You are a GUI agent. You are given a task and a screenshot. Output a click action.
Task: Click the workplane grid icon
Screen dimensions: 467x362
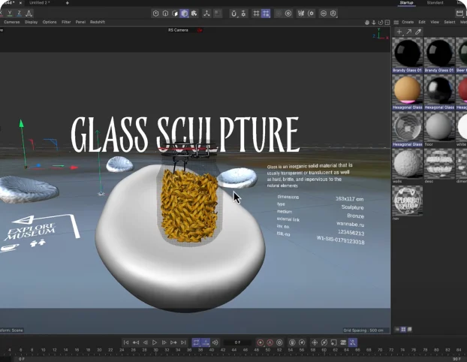point(256,14)
